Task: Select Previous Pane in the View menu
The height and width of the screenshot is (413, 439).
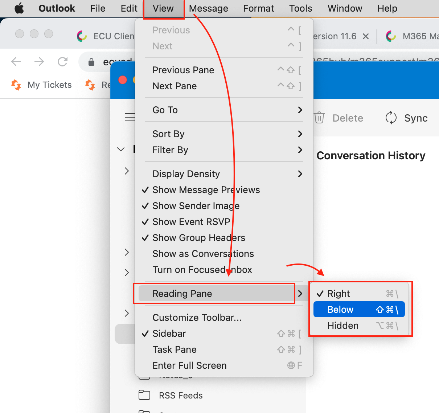Action: [x=224, y=70]
